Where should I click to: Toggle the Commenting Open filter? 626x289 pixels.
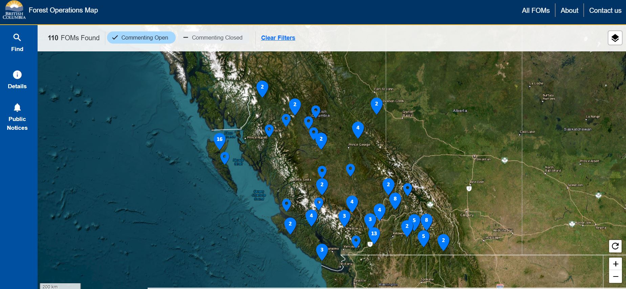pos(141,38)
